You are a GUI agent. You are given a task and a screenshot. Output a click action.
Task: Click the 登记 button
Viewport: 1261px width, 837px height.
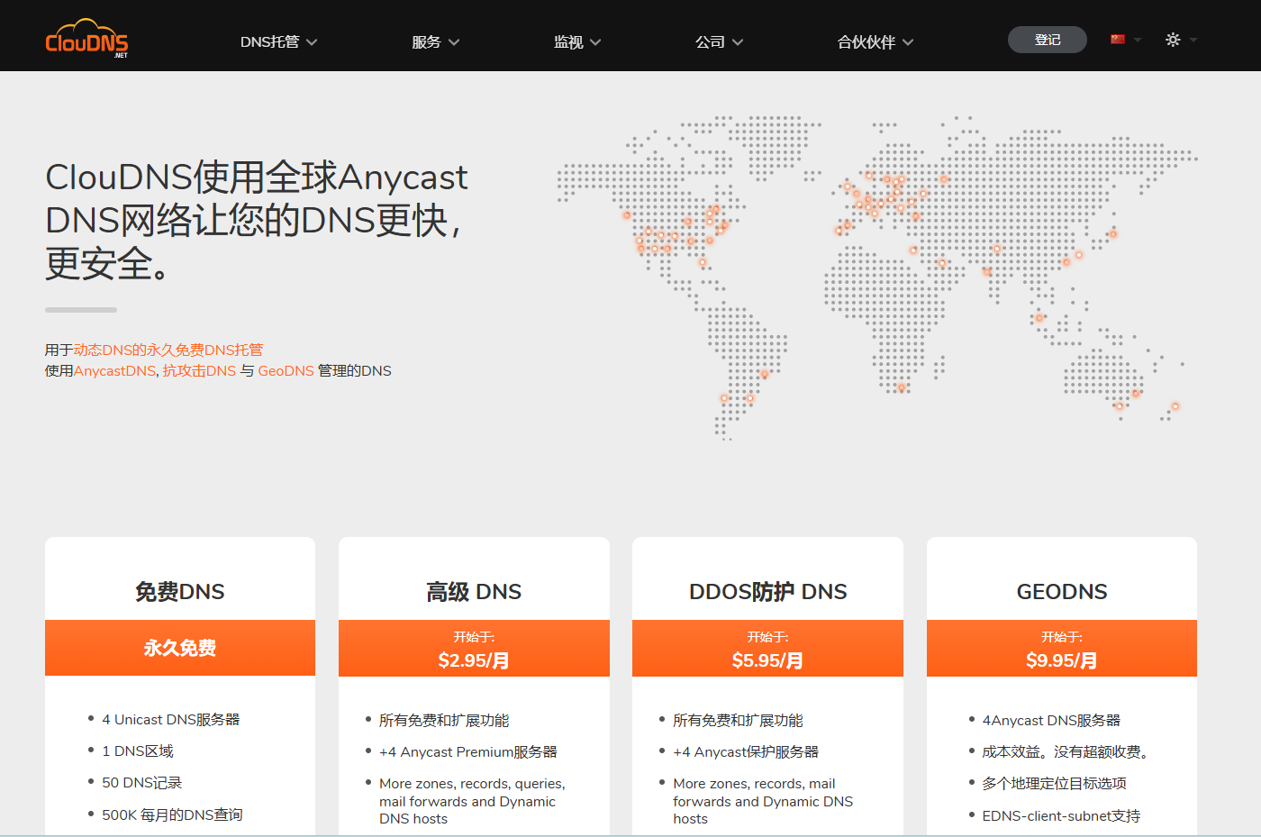point(1048,40)
